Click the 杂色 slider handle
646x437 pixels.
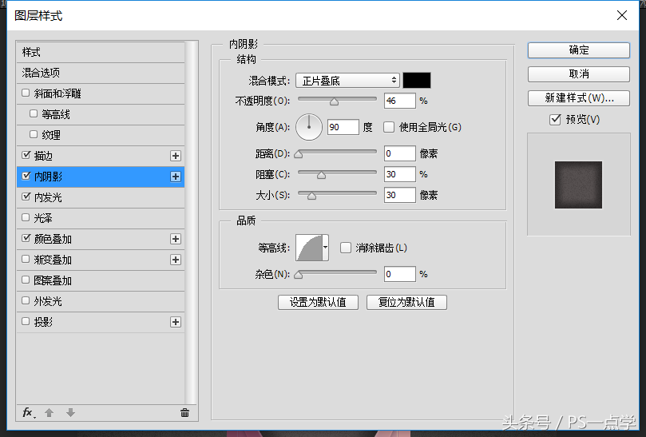[299, 275]
